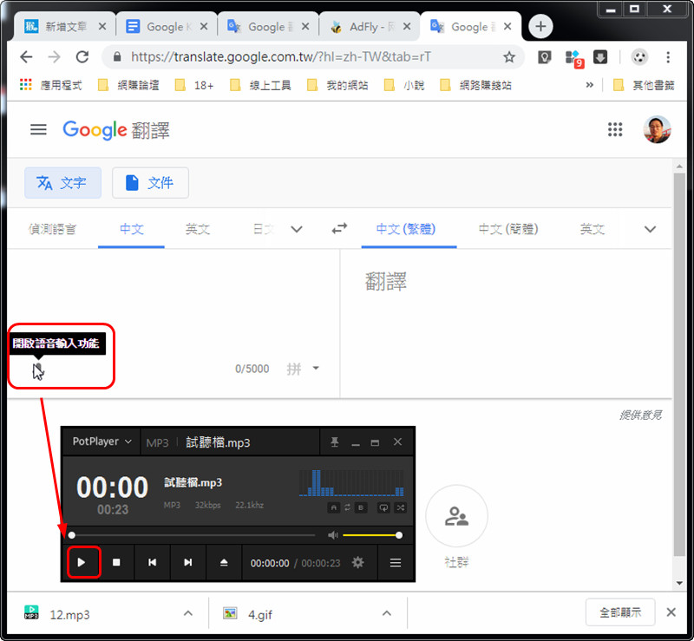Open 其他書籤 bookmark folder

[x=644, y=84]
